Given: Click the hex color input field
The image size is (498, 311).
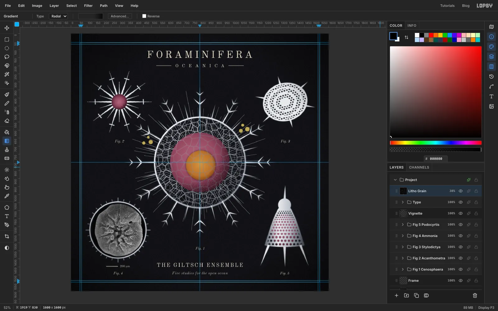Looking at the screenshot, I should point(436,159).
